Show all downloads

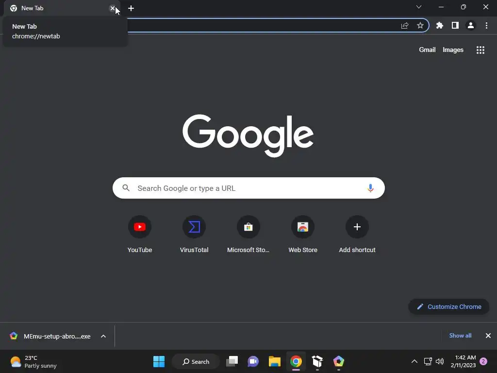[x=460, y=336]
